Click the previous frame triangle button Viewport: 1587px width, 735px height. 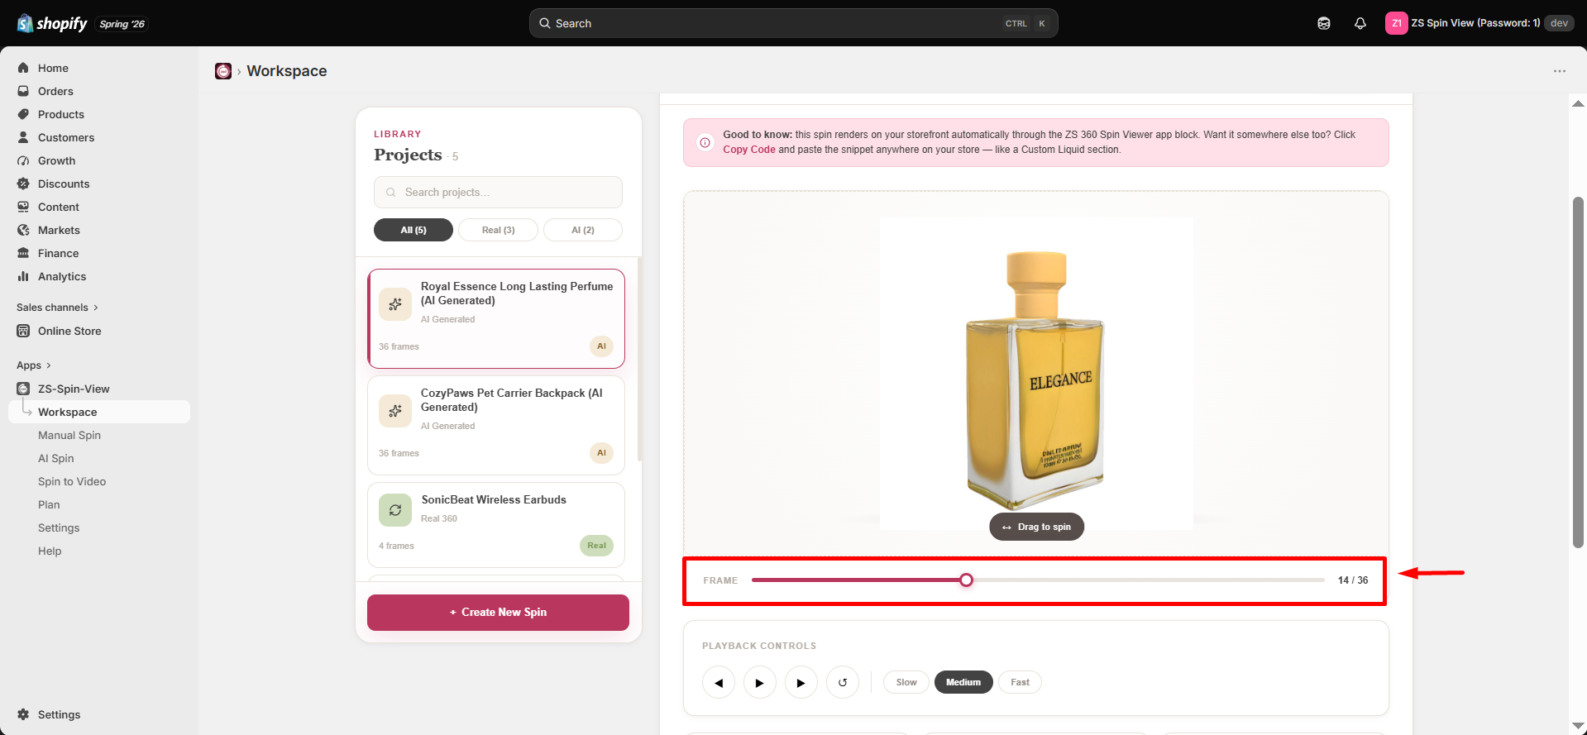pyautogui.click(x=719, y=682)
